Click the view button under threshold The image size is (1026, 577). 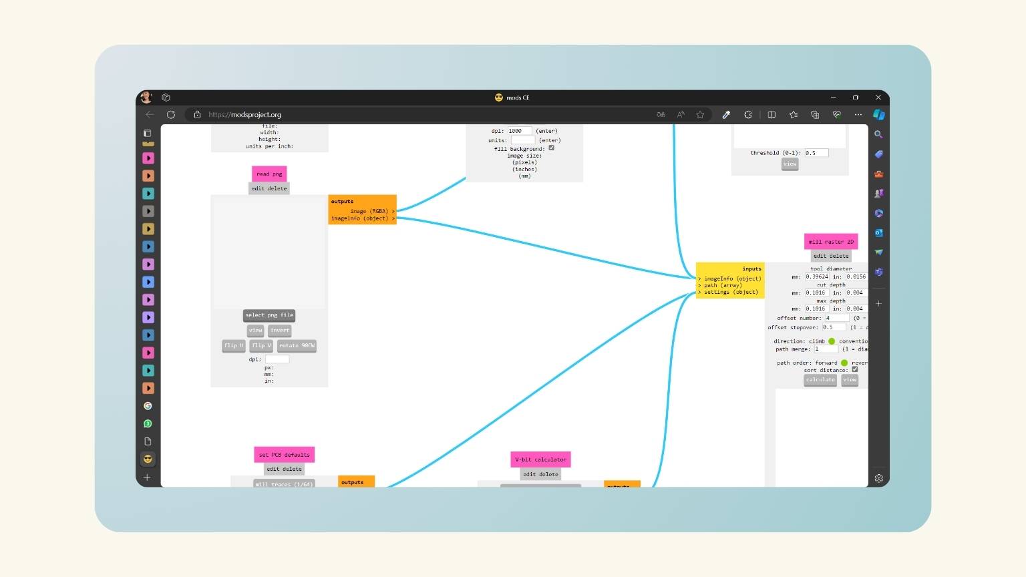[x=790, y=164]
